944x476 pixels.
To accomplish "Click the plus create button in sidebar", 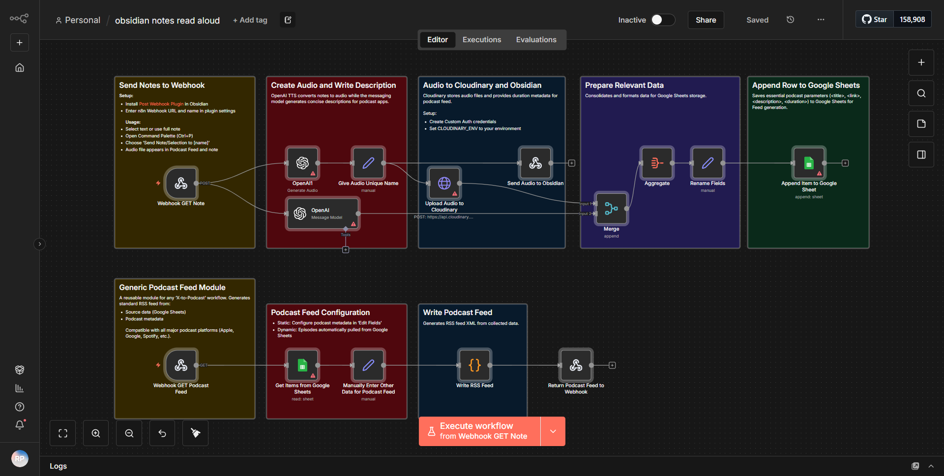I will tap(20, 43).
